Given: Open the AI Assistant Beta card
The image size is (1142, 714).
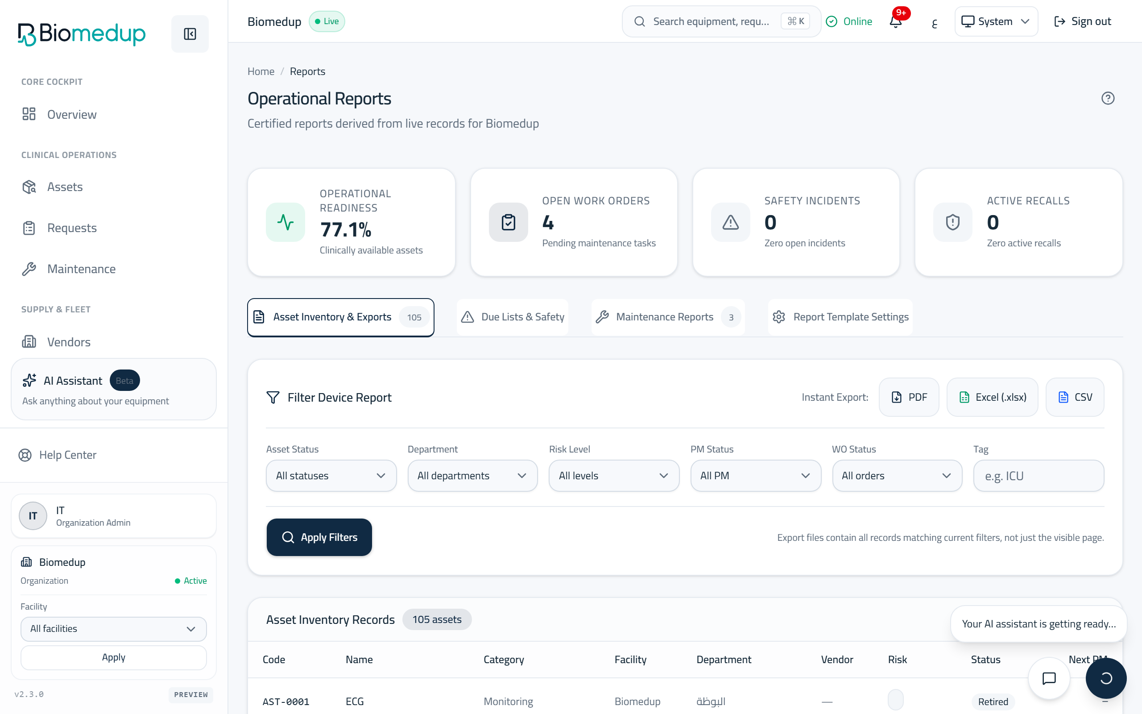Looking at the screenshot, I should coord(113,389).
